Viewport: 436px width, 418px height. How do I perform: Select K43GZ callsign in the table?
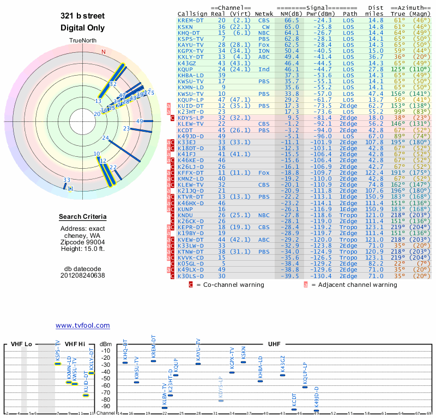pos(187,63)
